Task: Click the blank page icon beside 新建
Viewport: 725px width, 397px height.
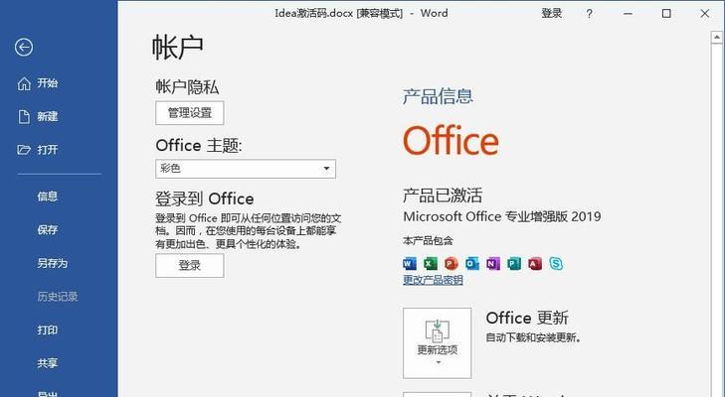Action: click(x=24, y=117)
